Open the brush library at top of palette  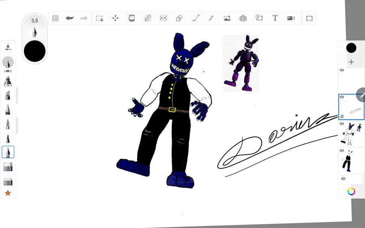(x=8, y=47)
